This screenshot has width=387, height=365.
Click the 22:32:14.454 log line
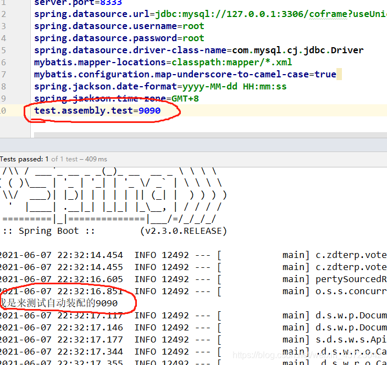pos(193,255)
